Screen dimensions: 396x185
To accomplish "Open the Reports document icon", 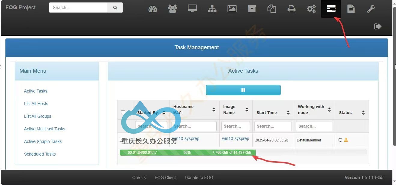I will coord(351,9).
